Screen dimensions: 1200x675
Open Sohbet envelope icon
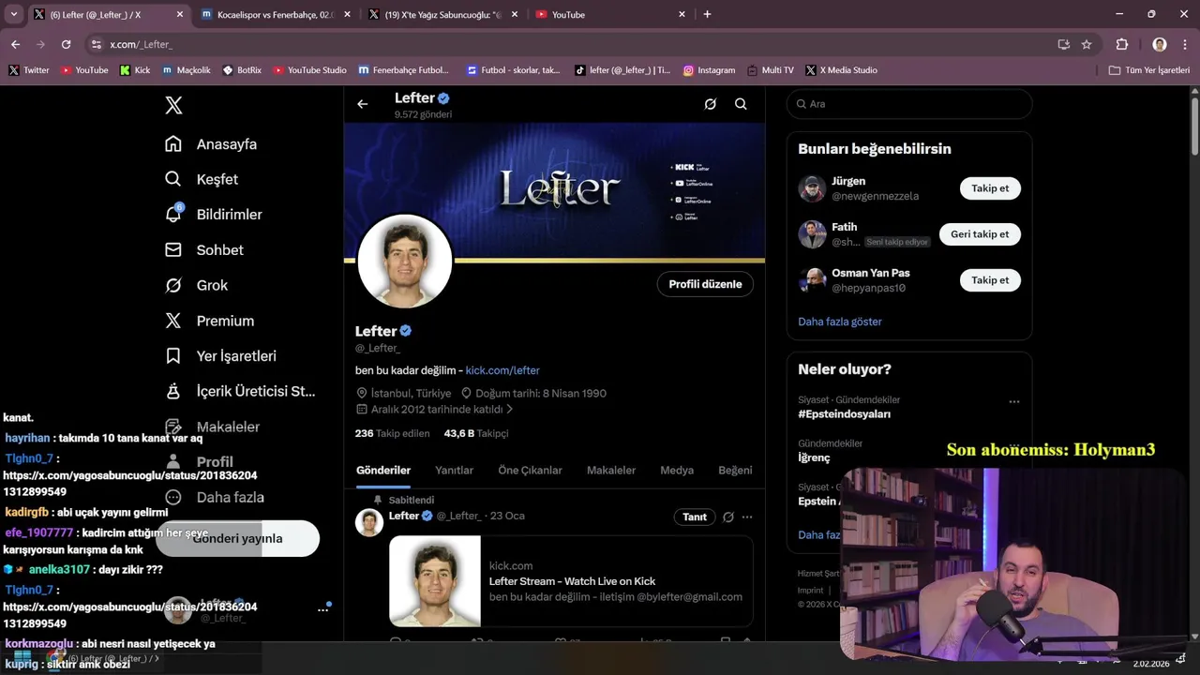173,250
